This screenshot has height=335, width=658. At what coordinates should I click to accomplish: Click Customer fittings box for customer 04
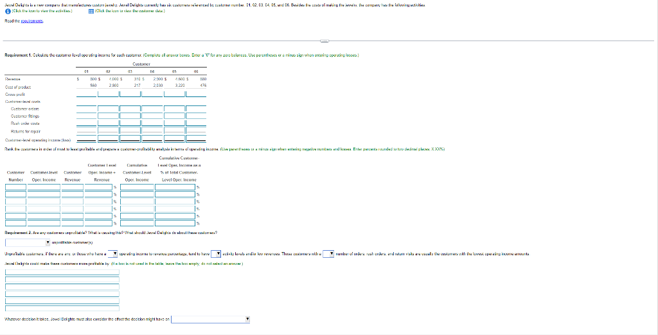coord(152,116)
